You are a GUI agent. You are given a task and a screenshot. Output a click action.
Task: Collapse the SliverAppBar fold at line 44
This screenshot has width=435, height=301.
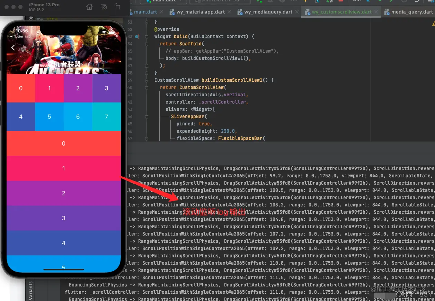tap(147, 116)
